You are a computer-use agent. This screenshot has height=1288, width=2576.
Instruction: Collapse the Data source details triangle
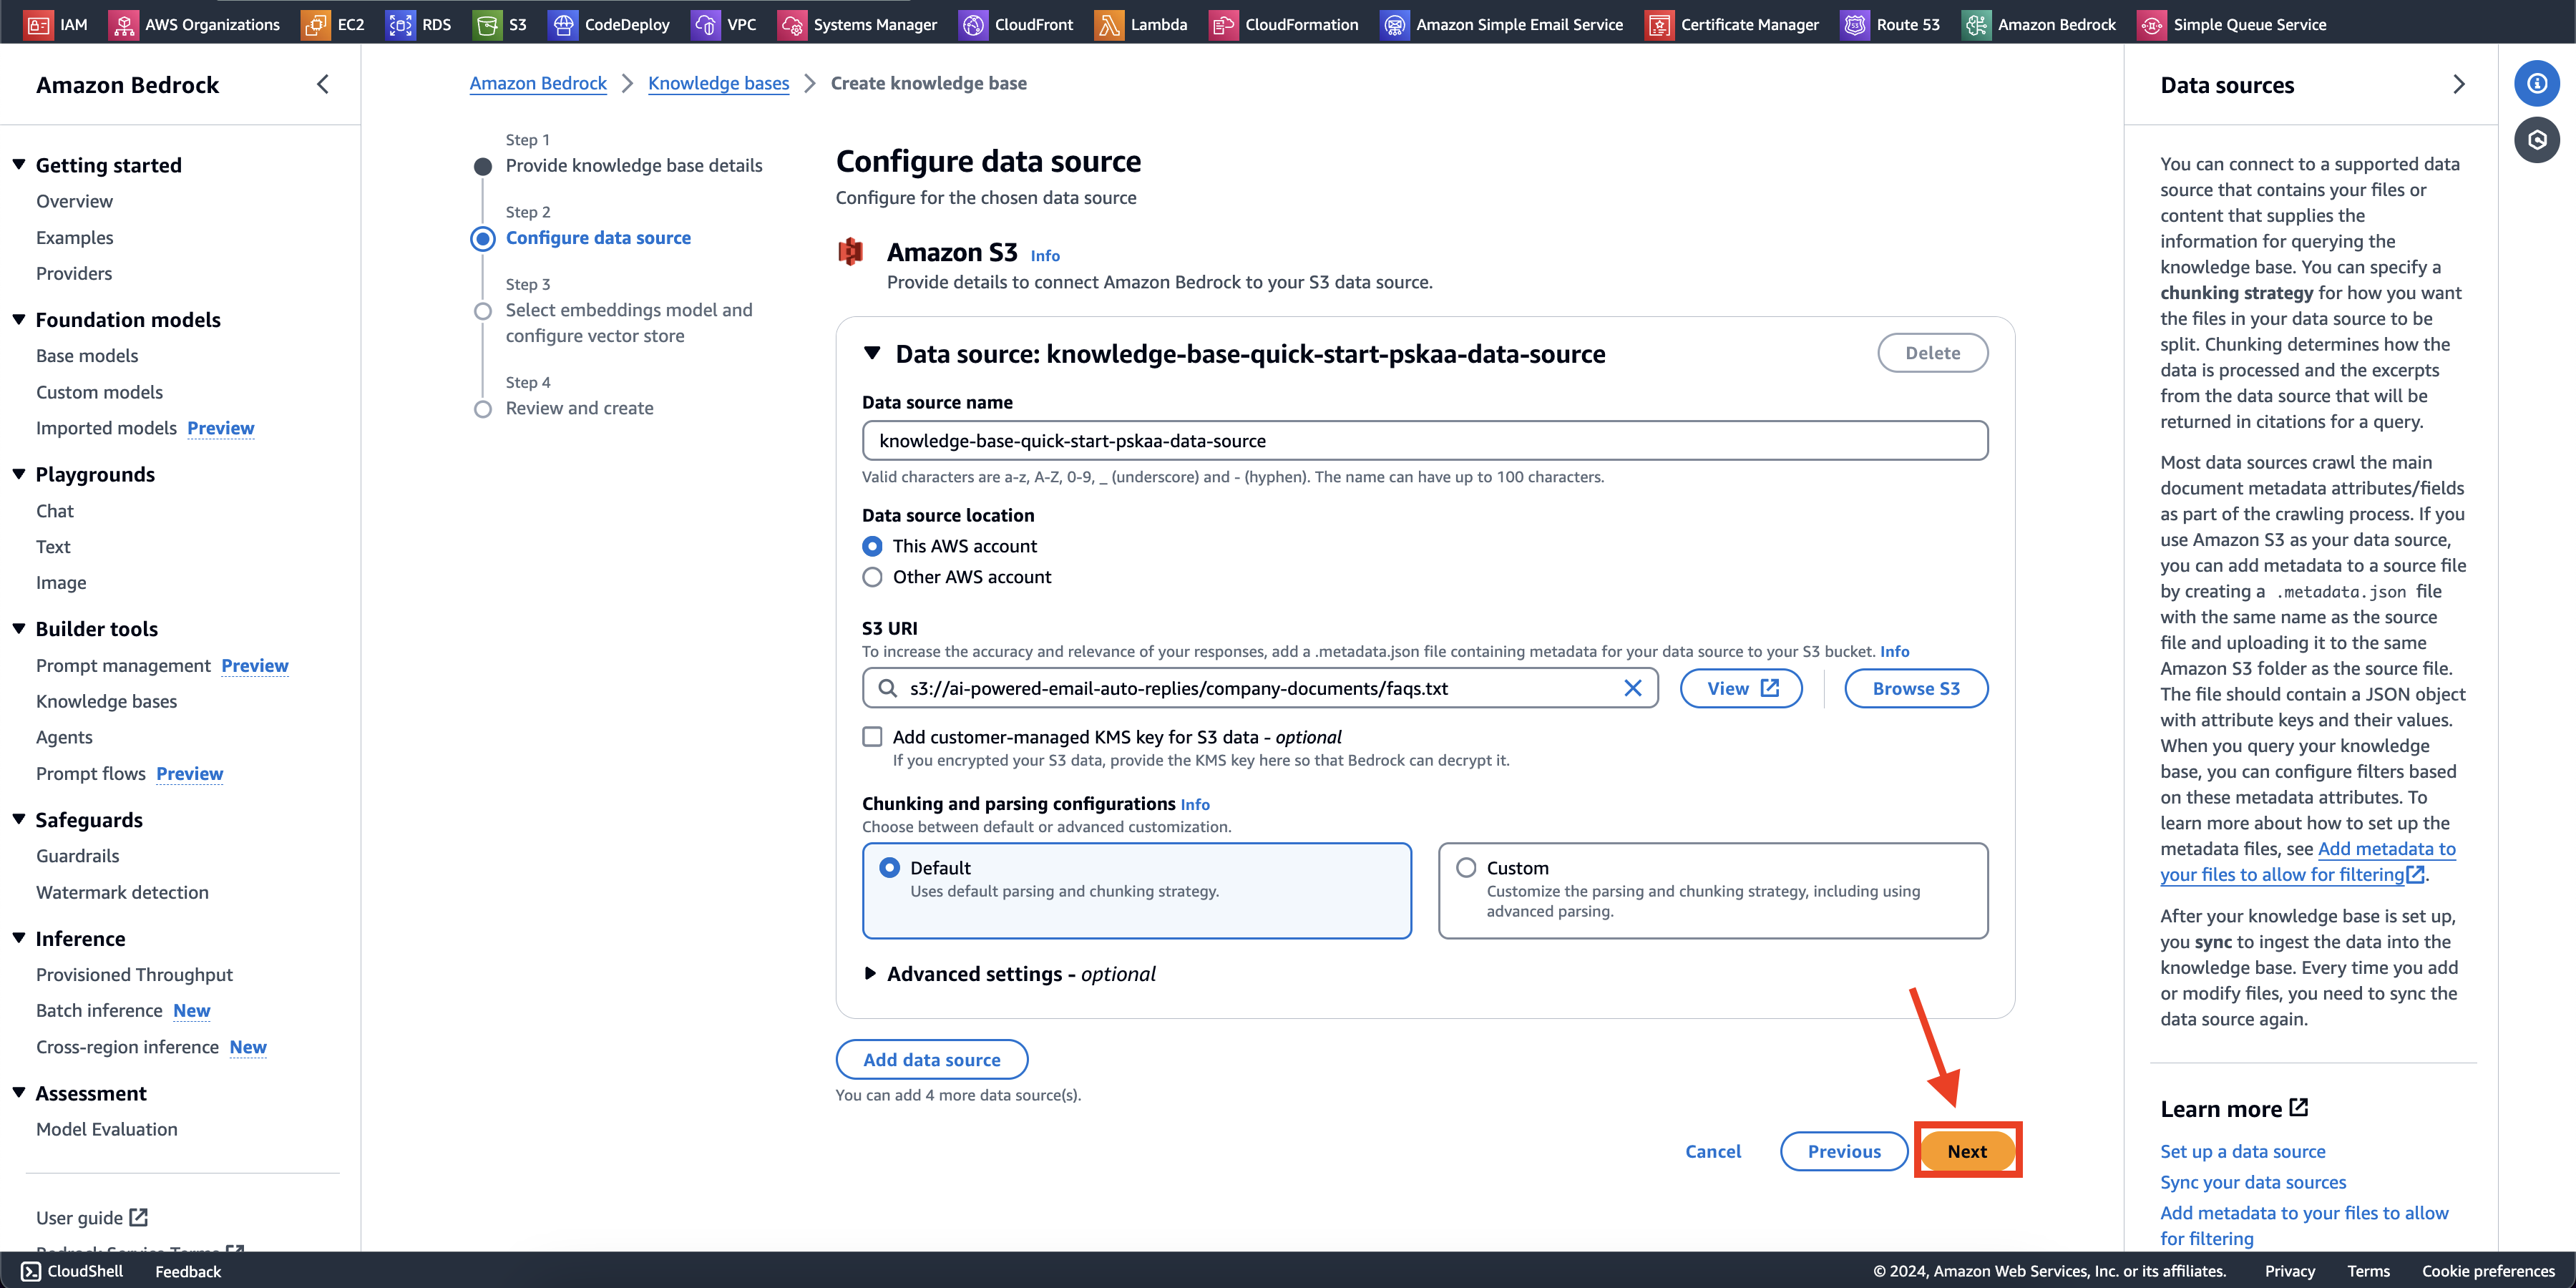872,353
